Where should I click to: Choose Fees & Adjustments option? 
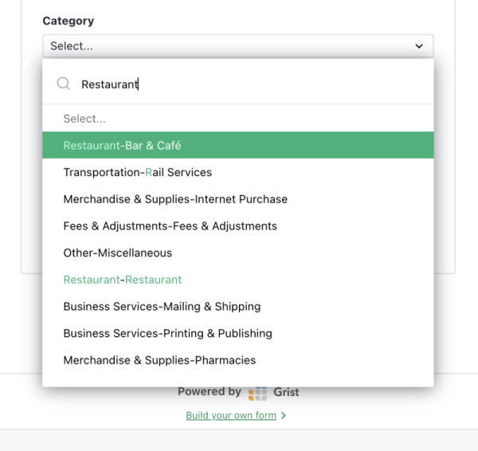click(170, 226)
